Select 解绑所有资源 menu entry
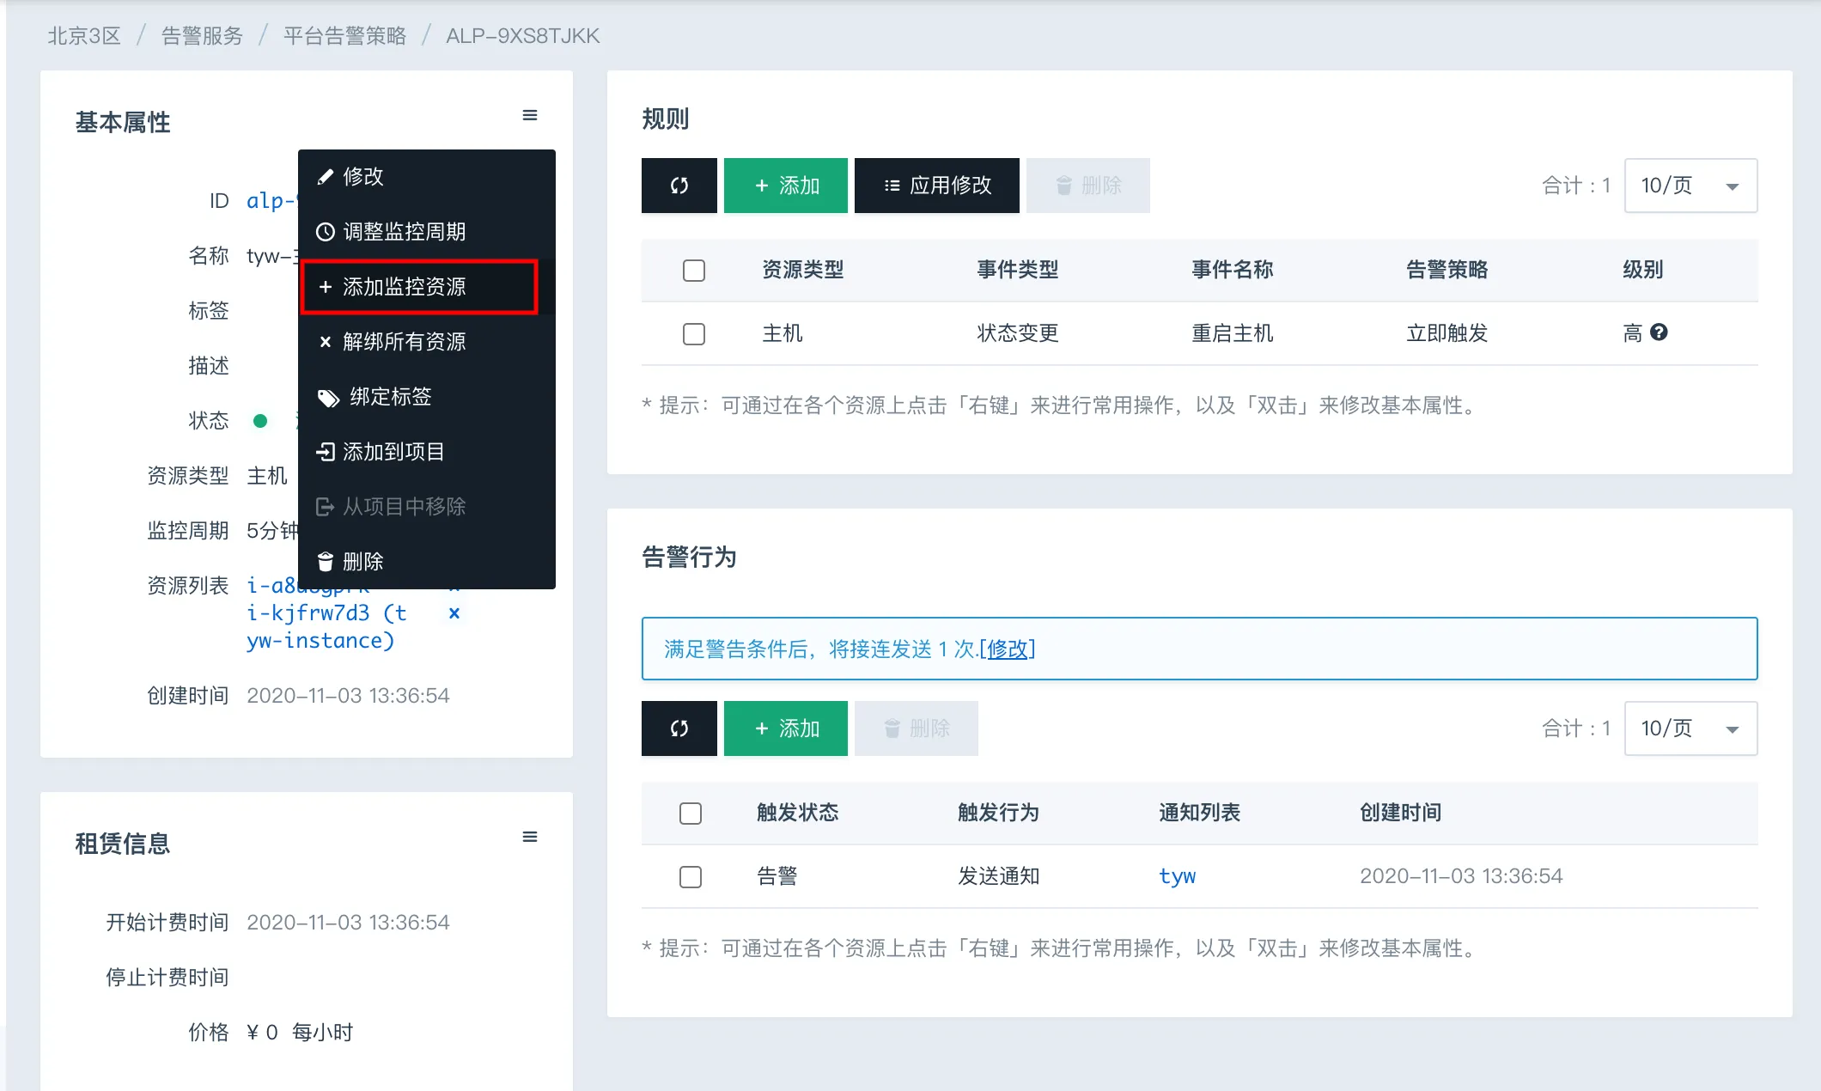Viewport: 1821px width, 1091px height. point(427,342)
